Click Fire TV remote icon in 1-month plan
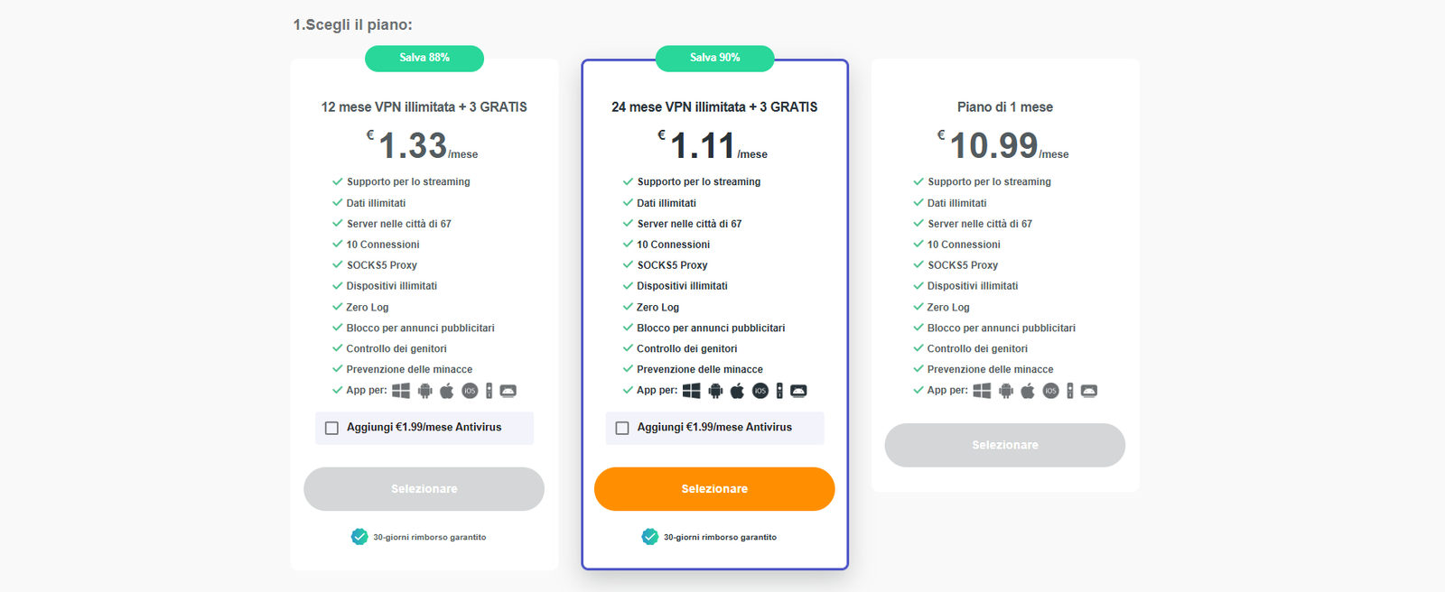 [x=1070, y=391]
